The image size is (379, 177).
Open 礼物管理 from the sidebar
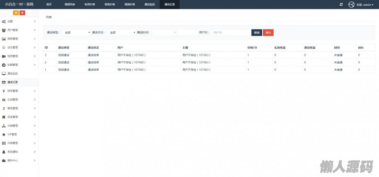[12, 100]
